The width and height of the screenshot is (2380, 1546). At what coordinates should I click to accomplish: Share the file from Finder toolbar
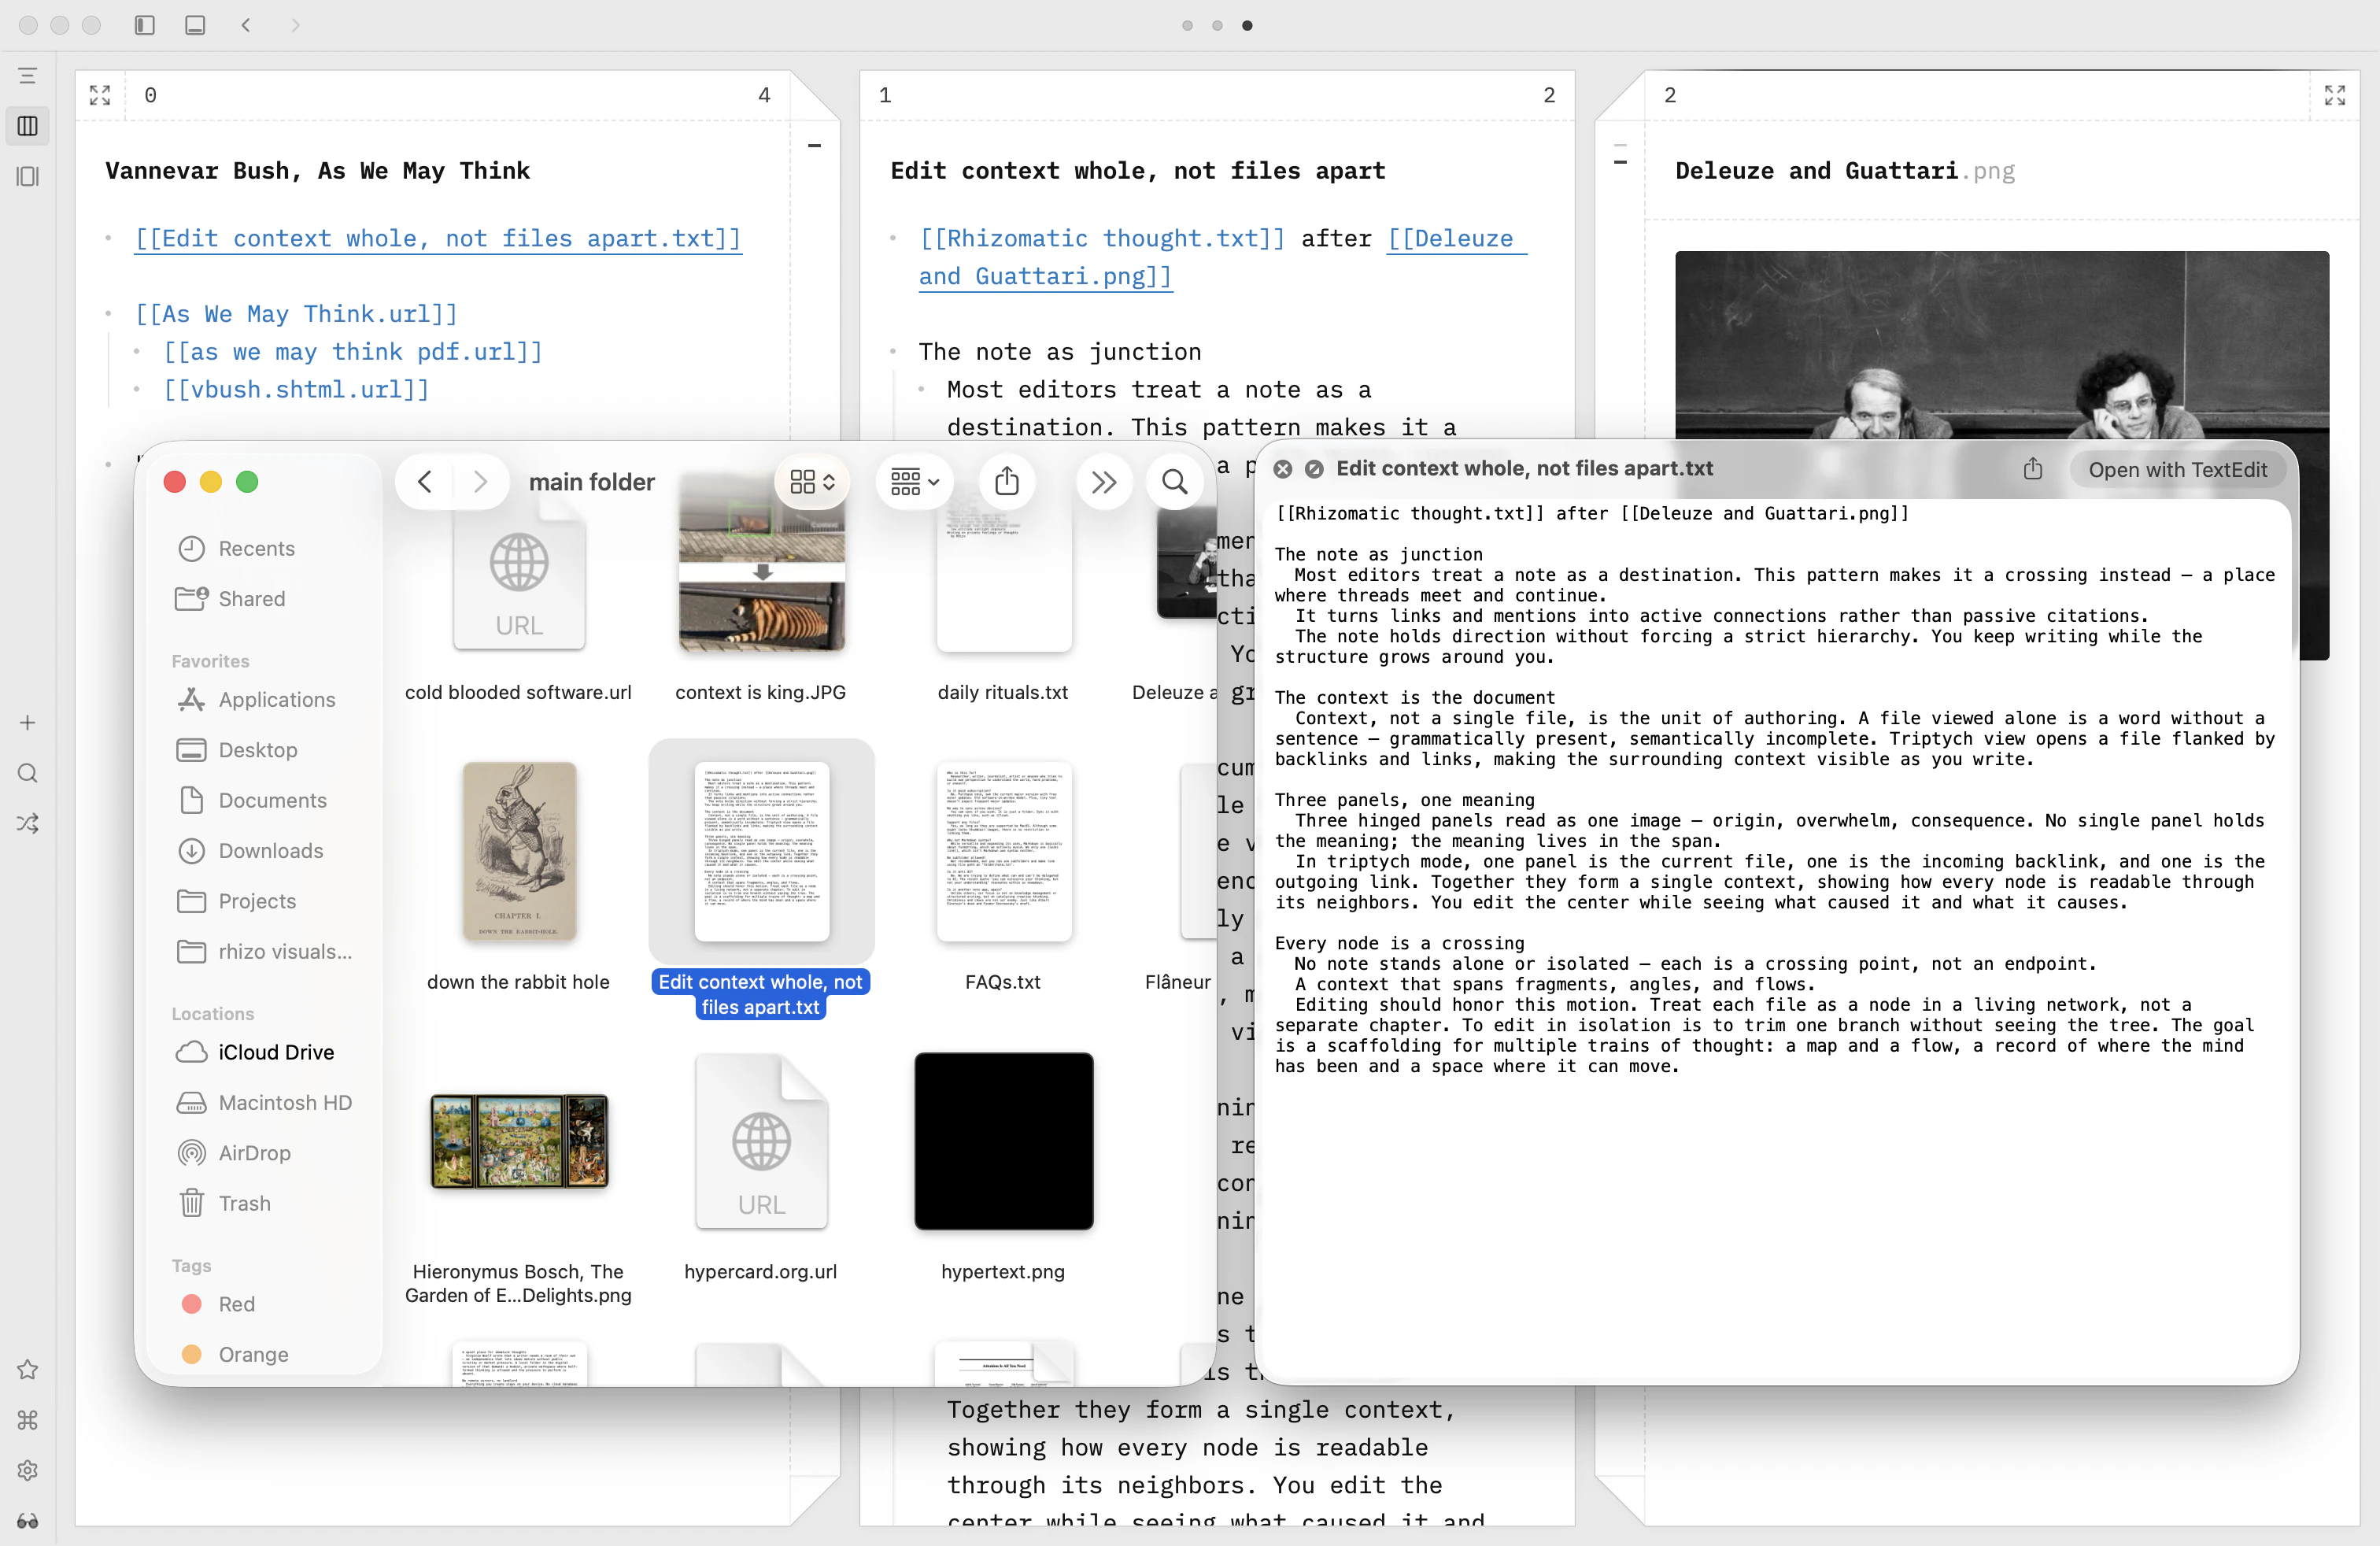[1007, 482]
